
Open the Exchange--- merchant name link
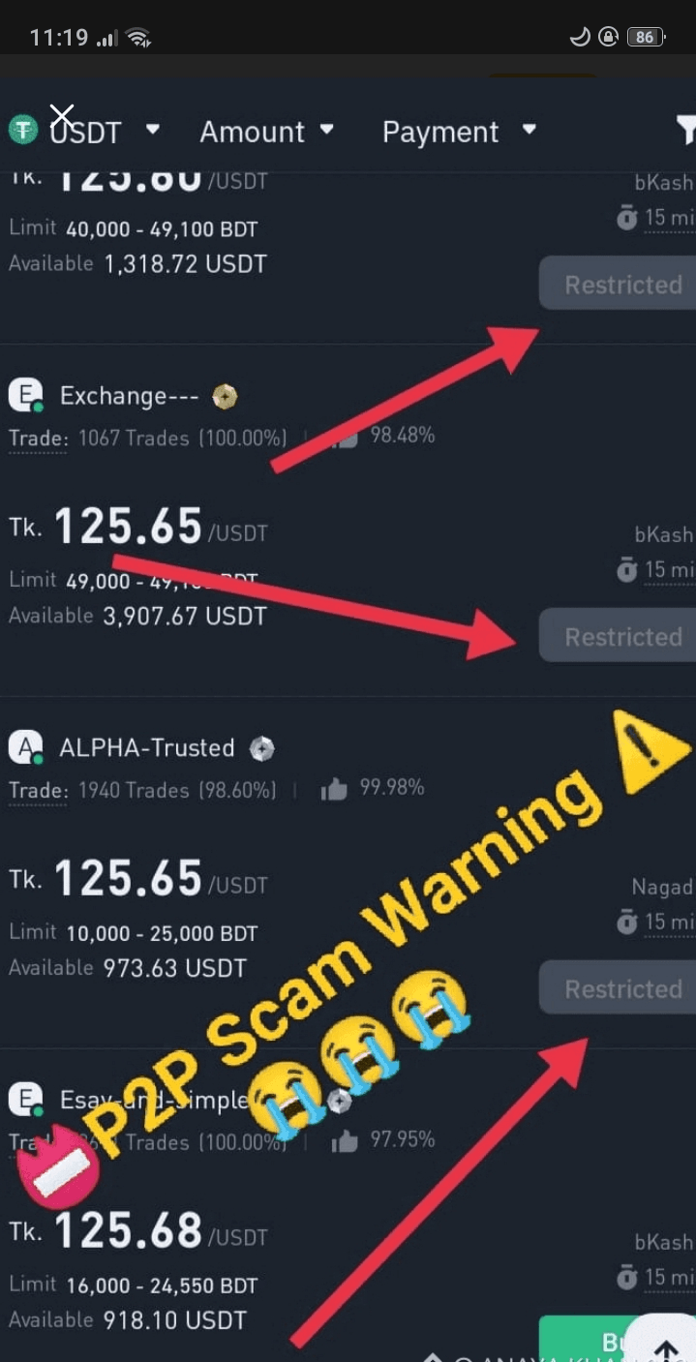point(129,396)
